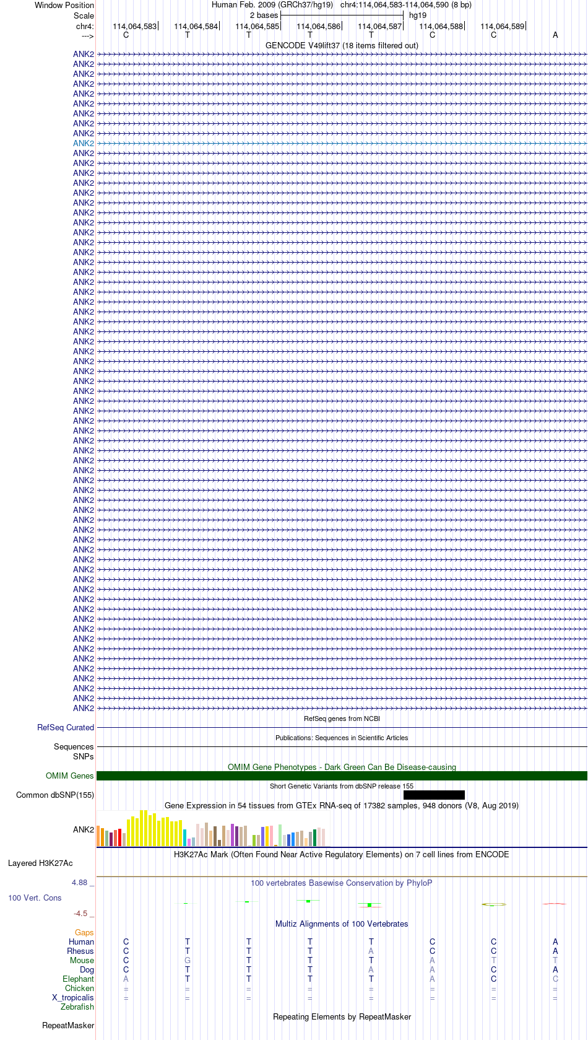Select the Common dbSNP(155) track label
This screenshot has width=588, height=1040.
pyautogui.click(x=55, y=795)
